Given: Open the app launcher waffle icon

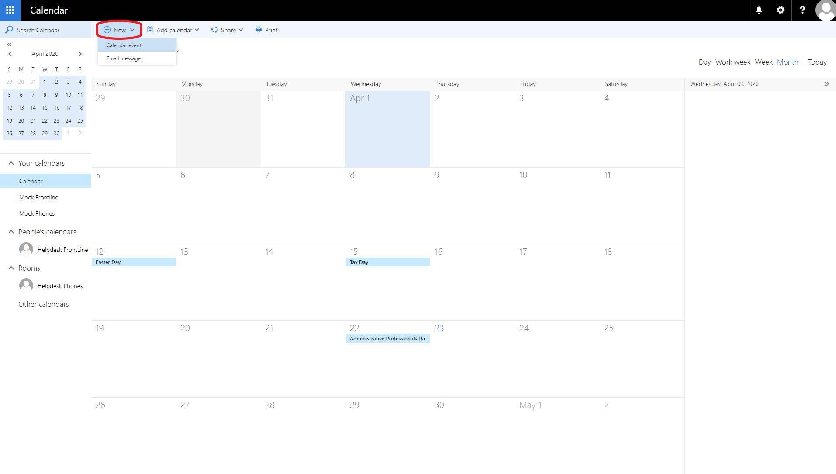Looking at the screenshot, I should coord(10,10).
